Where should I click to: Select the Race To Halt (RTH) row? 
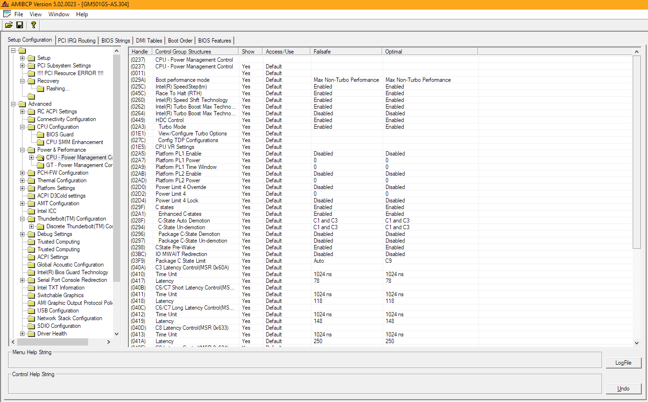[x=381, y=93]
